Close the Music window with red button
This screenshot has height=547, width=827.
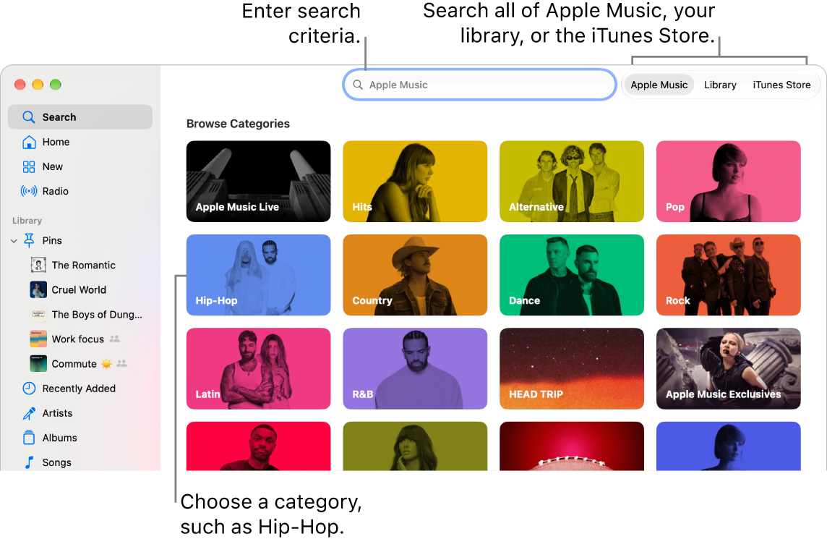[20, 85]
